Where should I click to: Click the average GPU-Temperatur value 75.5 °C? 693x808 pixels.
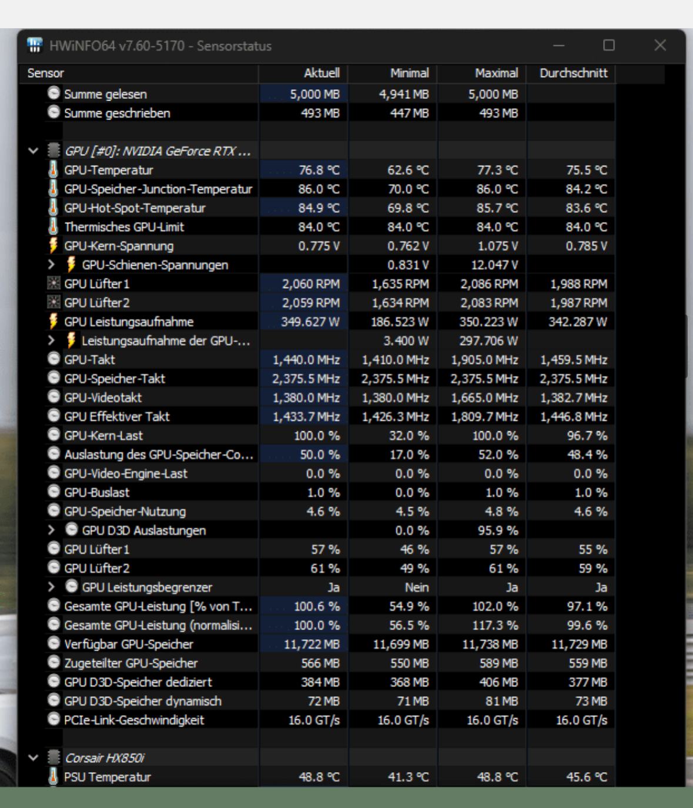[x=586, y=170]
